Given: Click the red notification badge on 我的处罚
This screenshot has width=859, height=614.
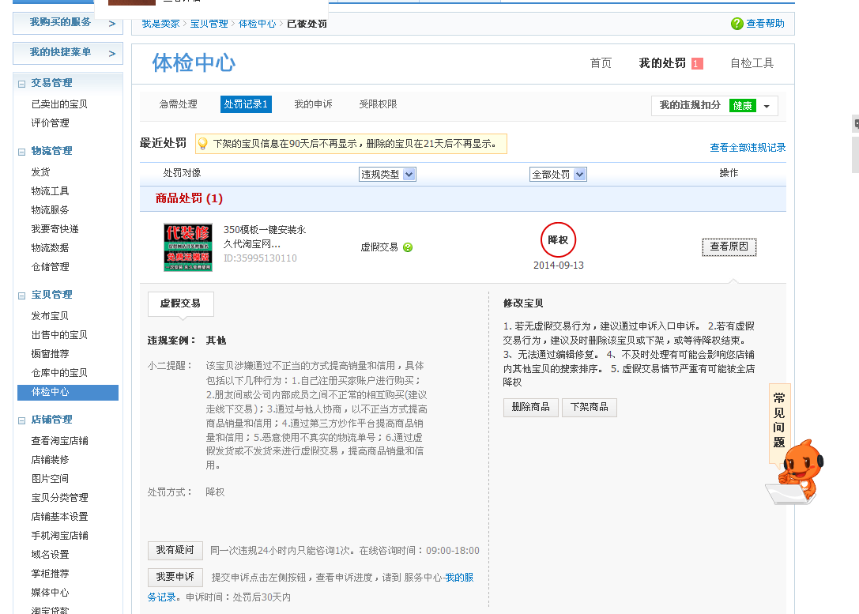Looking at the screenshot, I should (696, 63).
